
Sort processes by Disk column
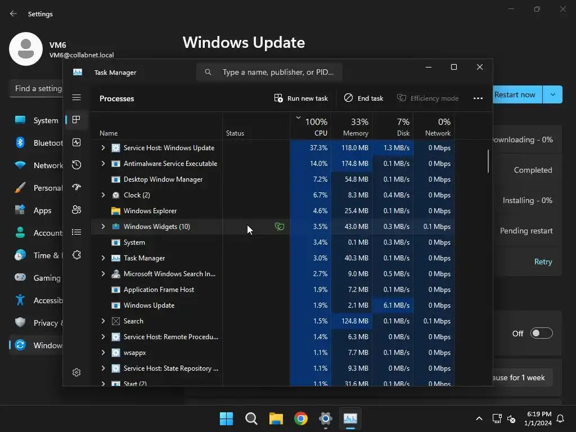click(393, 126)
